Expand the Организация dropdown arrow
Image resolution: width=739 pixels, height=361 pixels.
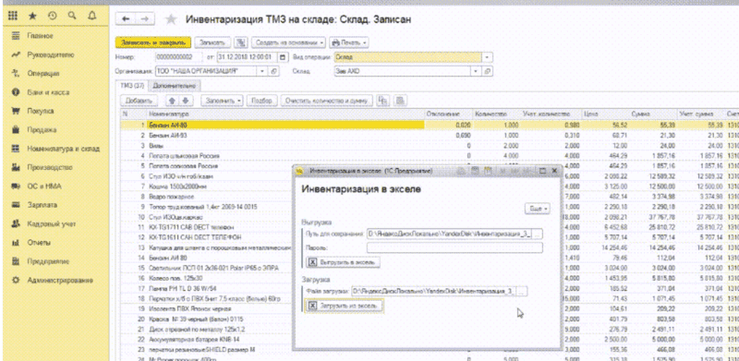263,71
